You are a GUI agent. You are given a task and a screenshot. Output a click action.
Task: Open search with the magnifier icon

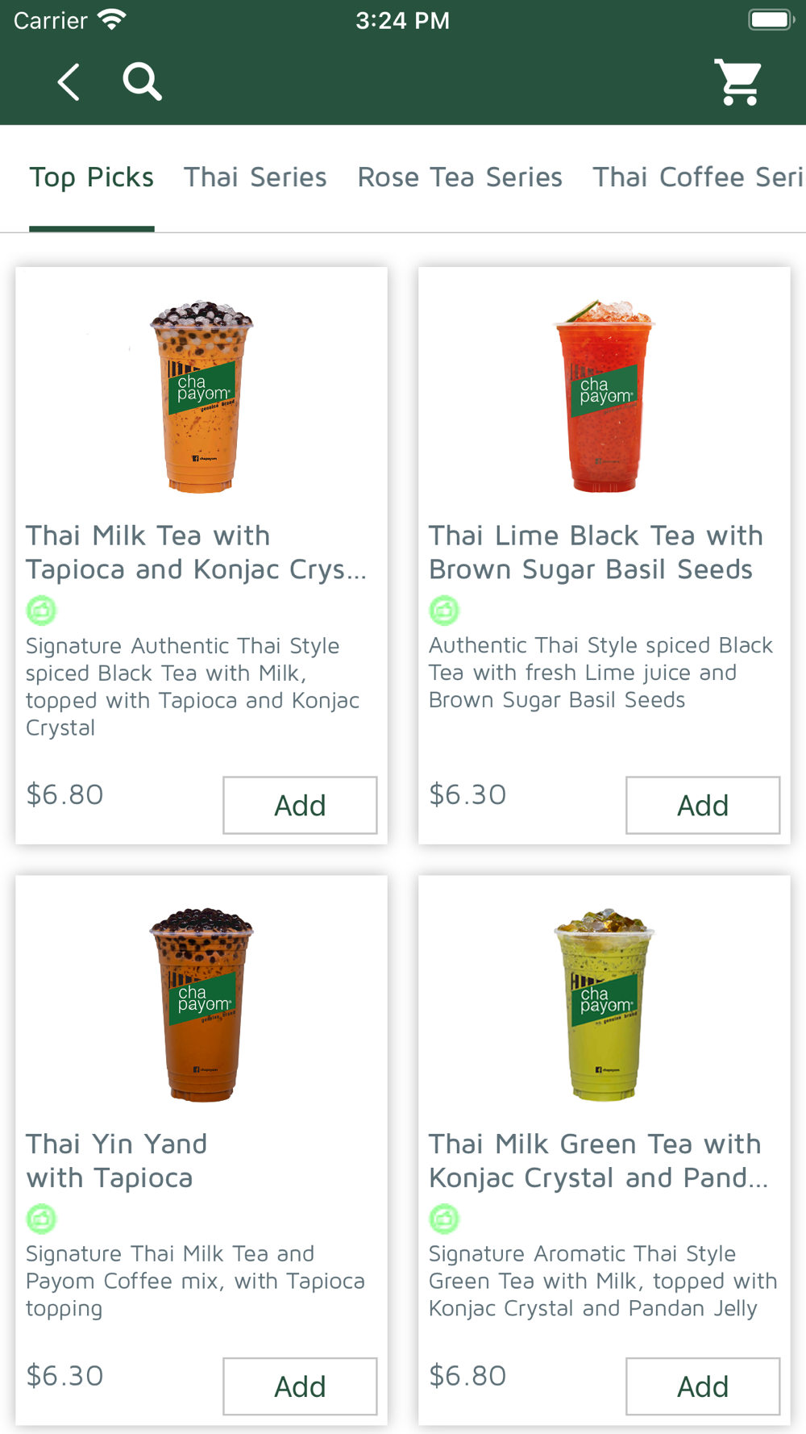point(142,81)
